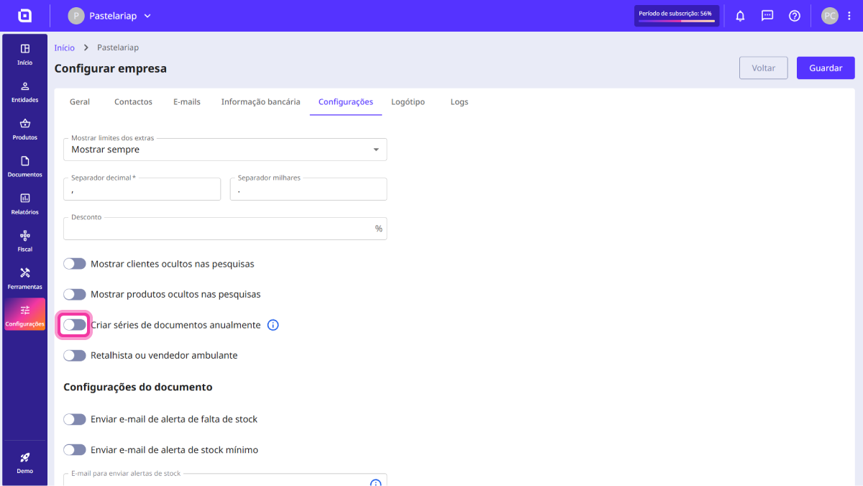Viewport: 863px width, 486px height.
Task: Open the notifications bell
Action: pos(740,16)
